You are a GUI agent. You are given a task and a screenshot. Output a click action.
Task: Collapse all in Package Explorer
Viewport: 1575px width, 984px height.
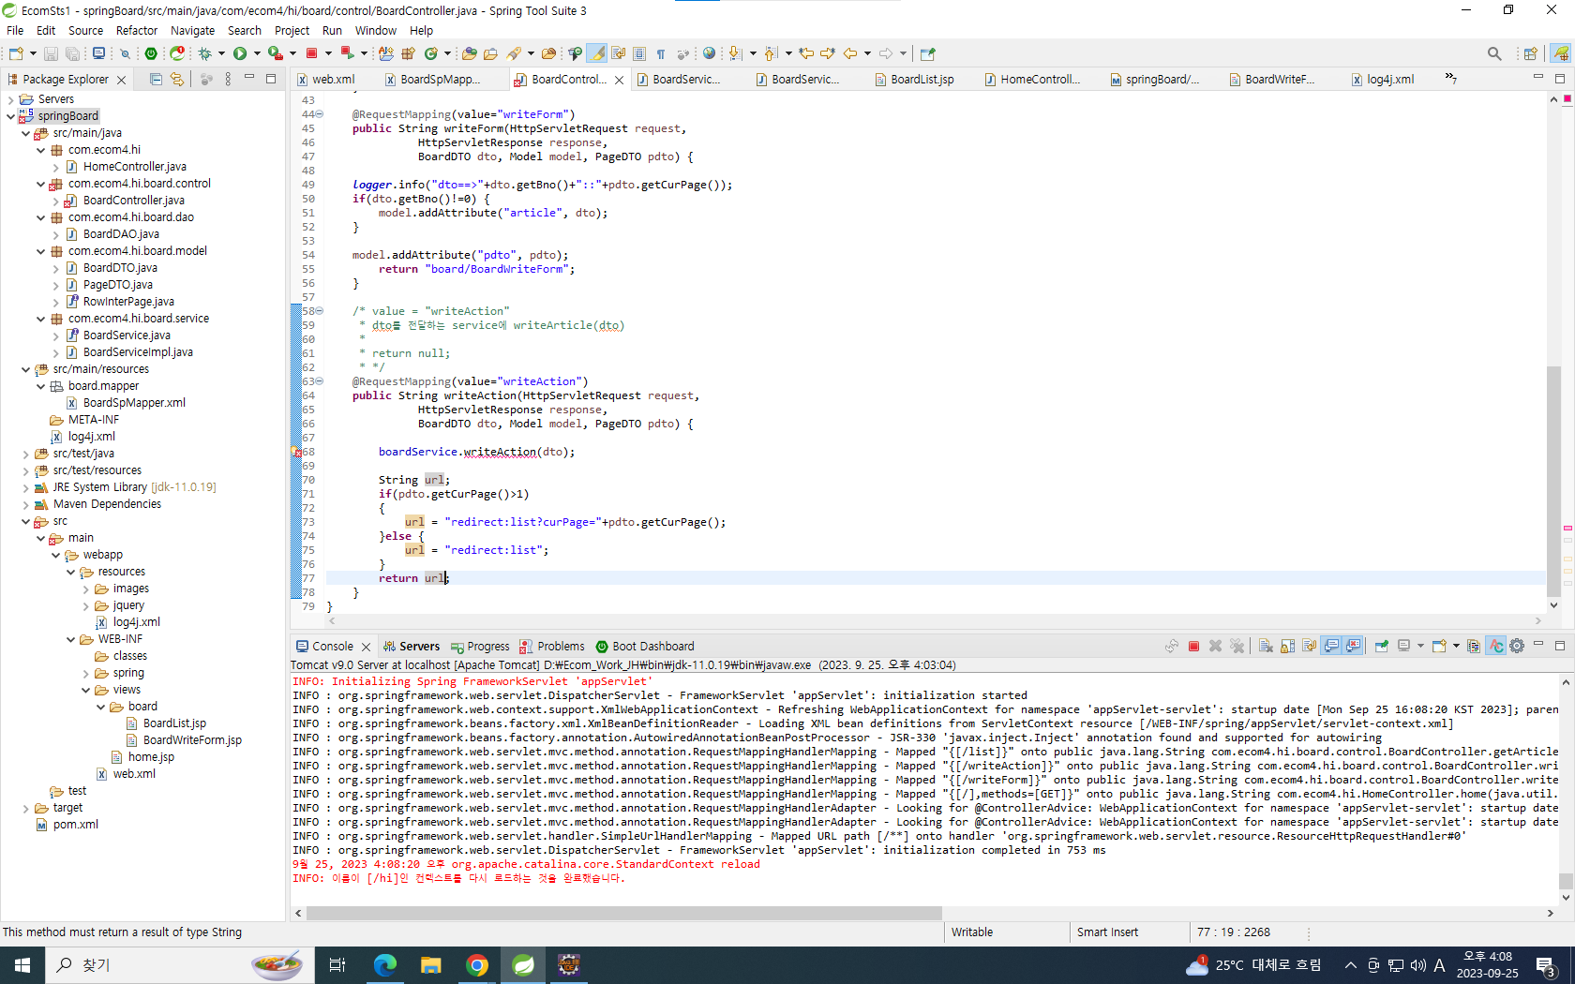(156, 80)
